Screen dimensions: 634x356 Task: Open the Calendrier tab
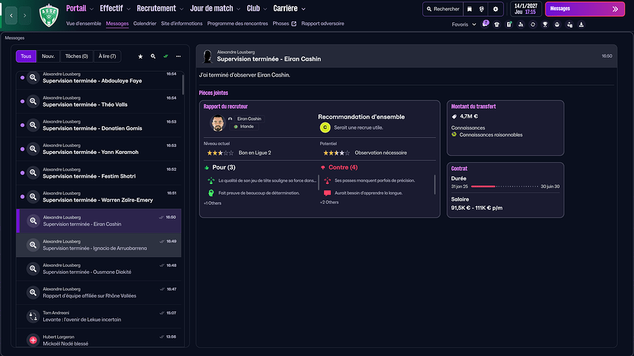coord(145,24)
